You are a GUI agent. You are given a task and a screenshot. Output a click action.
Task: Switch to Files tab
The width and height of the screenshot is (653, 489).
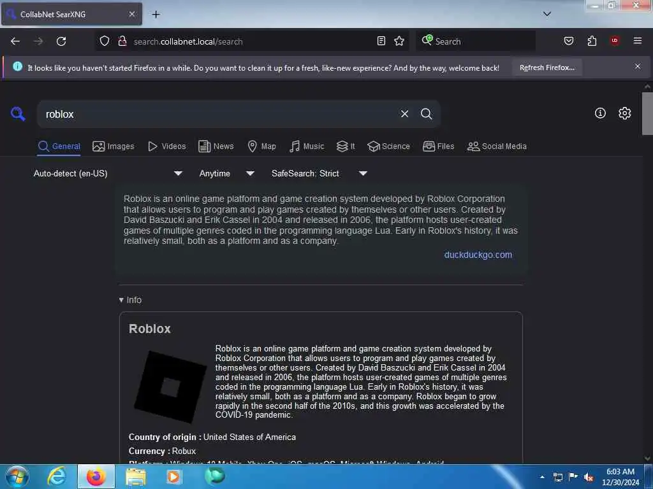pyautogui.click(x=439, y=146)
